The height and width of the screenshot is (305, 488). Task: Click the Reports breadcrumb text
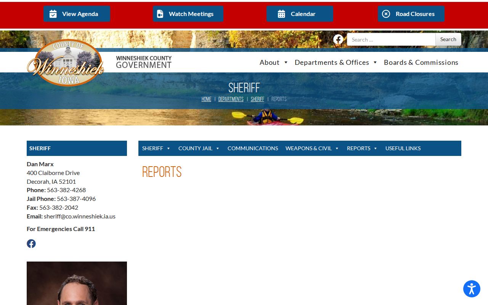click(279, 99)
